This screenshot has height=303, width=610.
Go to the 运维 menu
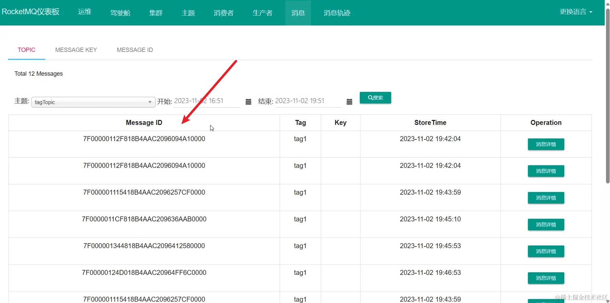click(85, 12)
